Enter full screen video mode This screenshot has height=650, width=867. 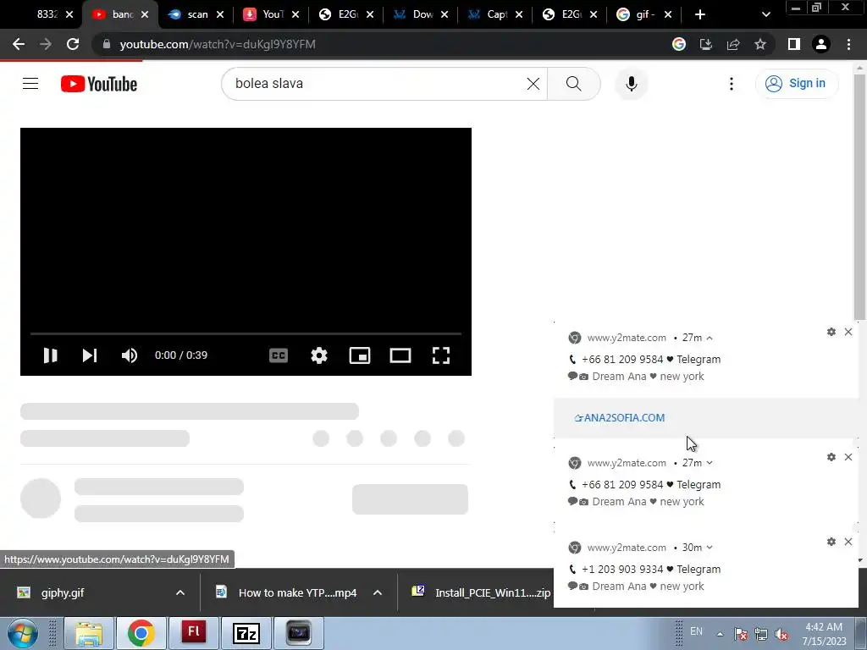[440, 355]
